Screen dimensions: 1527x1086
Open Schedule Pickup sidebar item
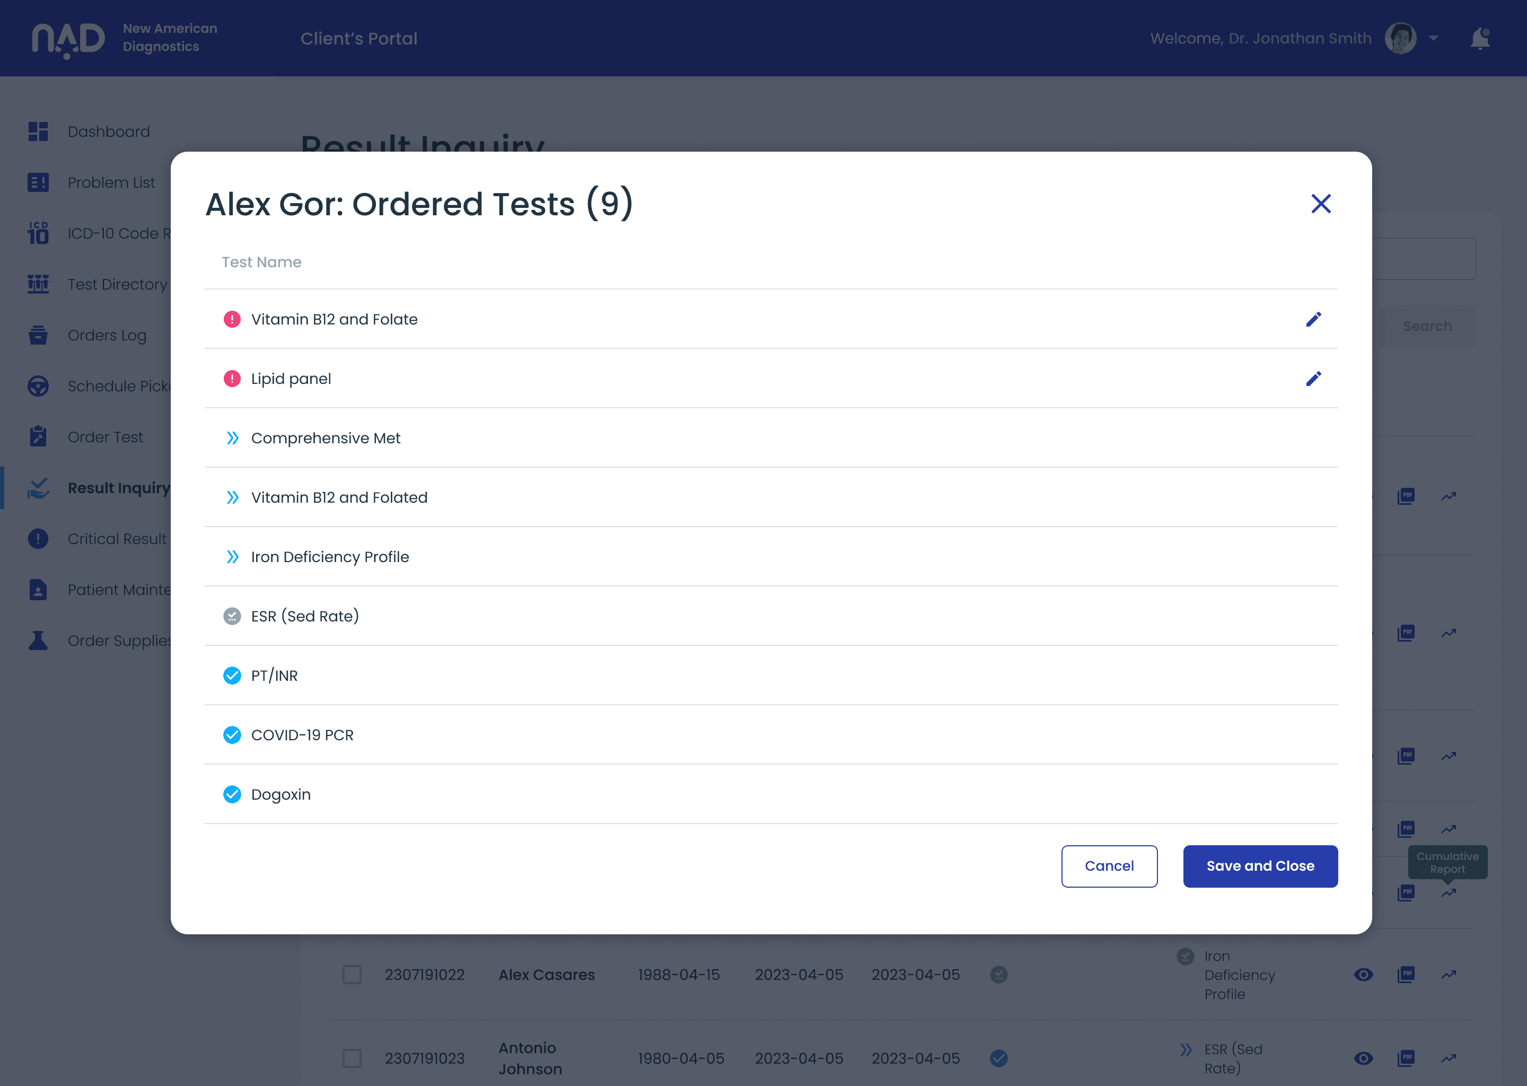(x=99, y=386)
